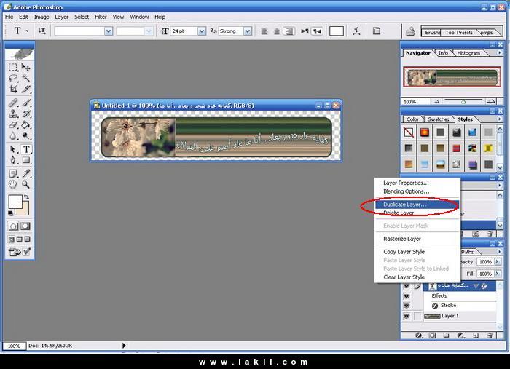Reset default foreground and background colors
Image resolution: width=510 pixels, height=369 pixels.
coord(10,213)
